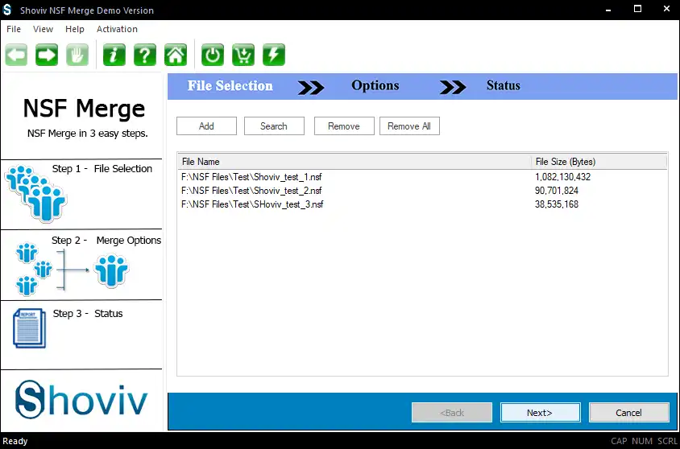The height and width of the screenshot is (449, 680).
Task: Select the File Selection step header
Action: coord(230,86)
